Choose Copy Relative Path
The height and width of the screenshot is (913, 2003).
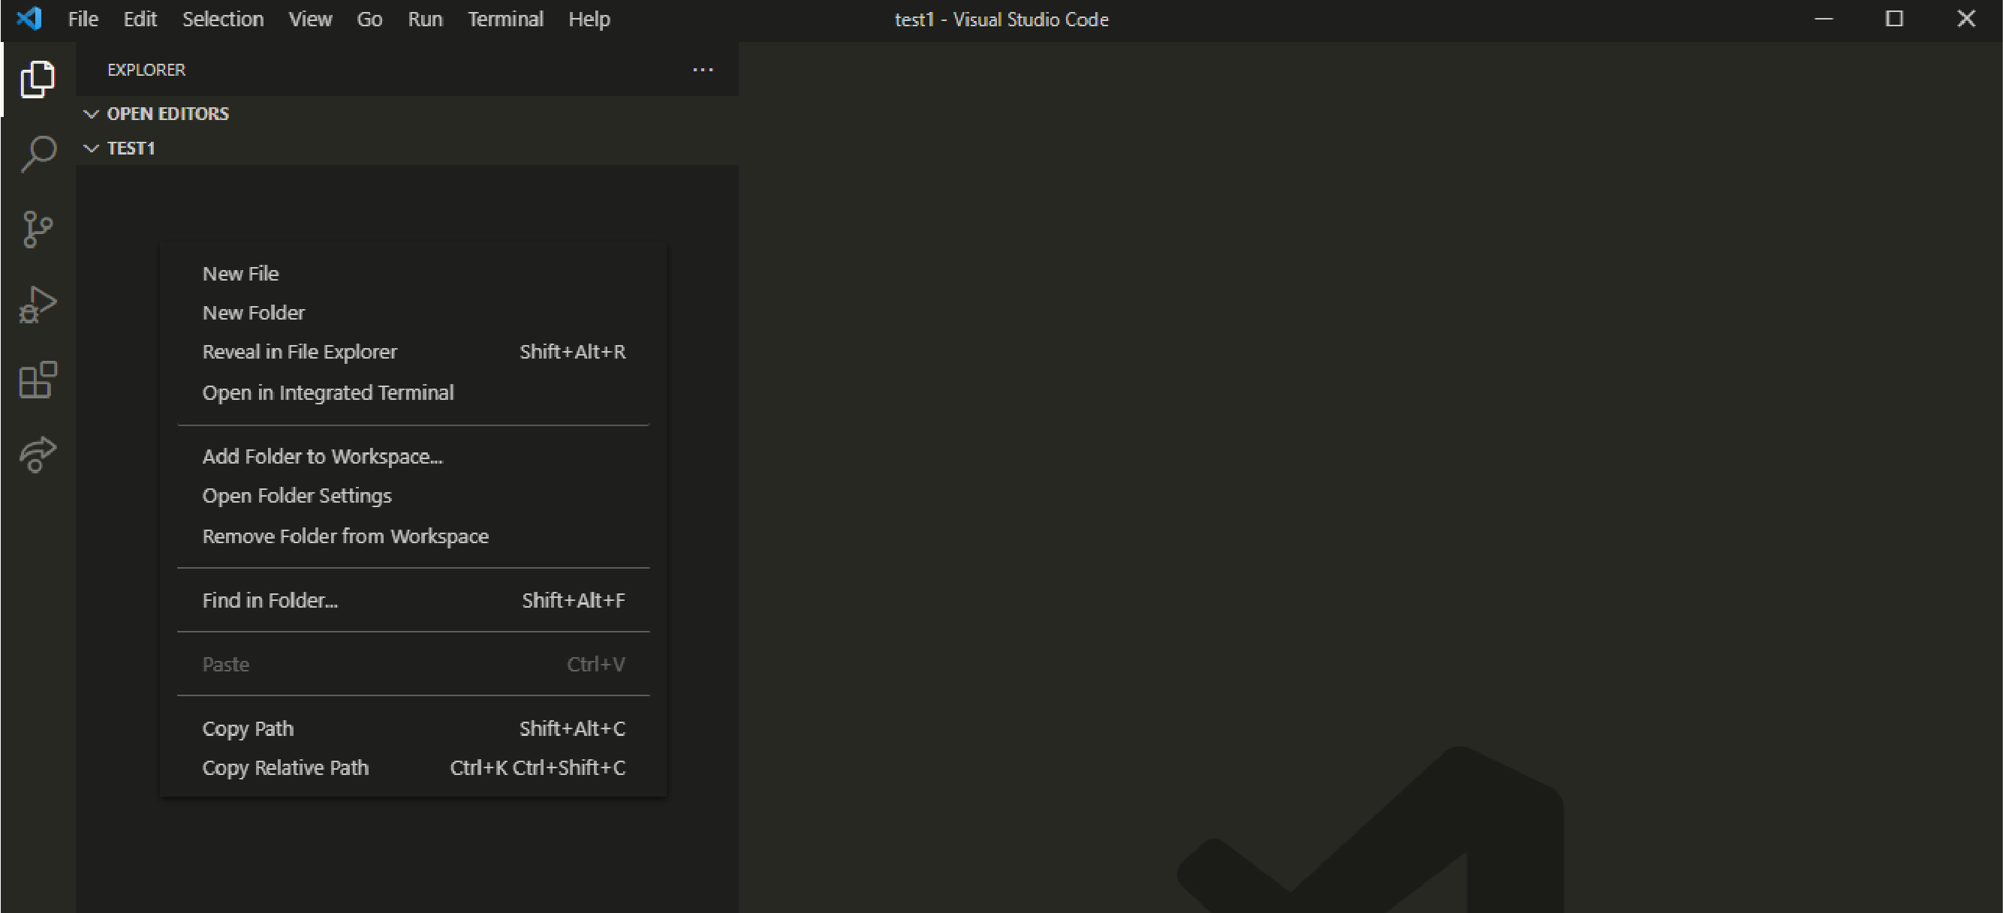coord(285,767)
